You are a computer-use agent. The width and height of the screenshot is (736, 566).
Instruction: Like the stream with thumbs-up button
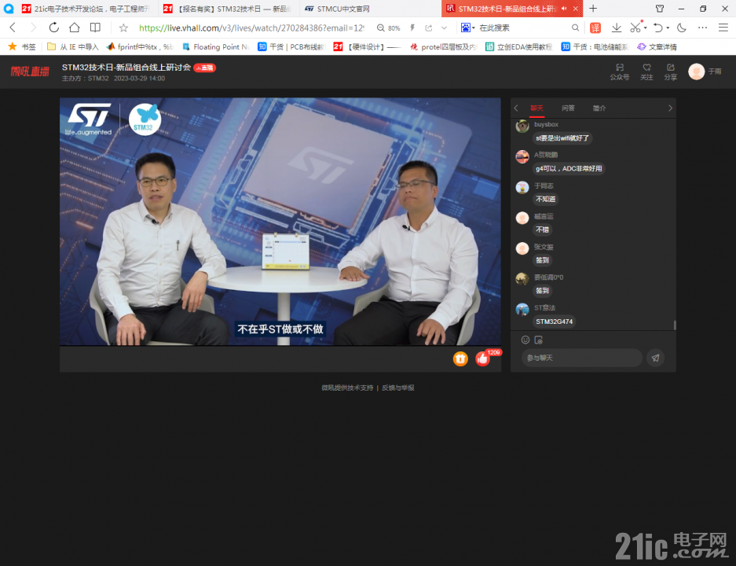coord(482,358)
